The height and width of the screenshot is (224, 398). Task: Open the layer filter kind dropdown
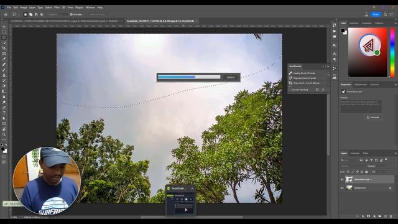click(x=349, y=161)
